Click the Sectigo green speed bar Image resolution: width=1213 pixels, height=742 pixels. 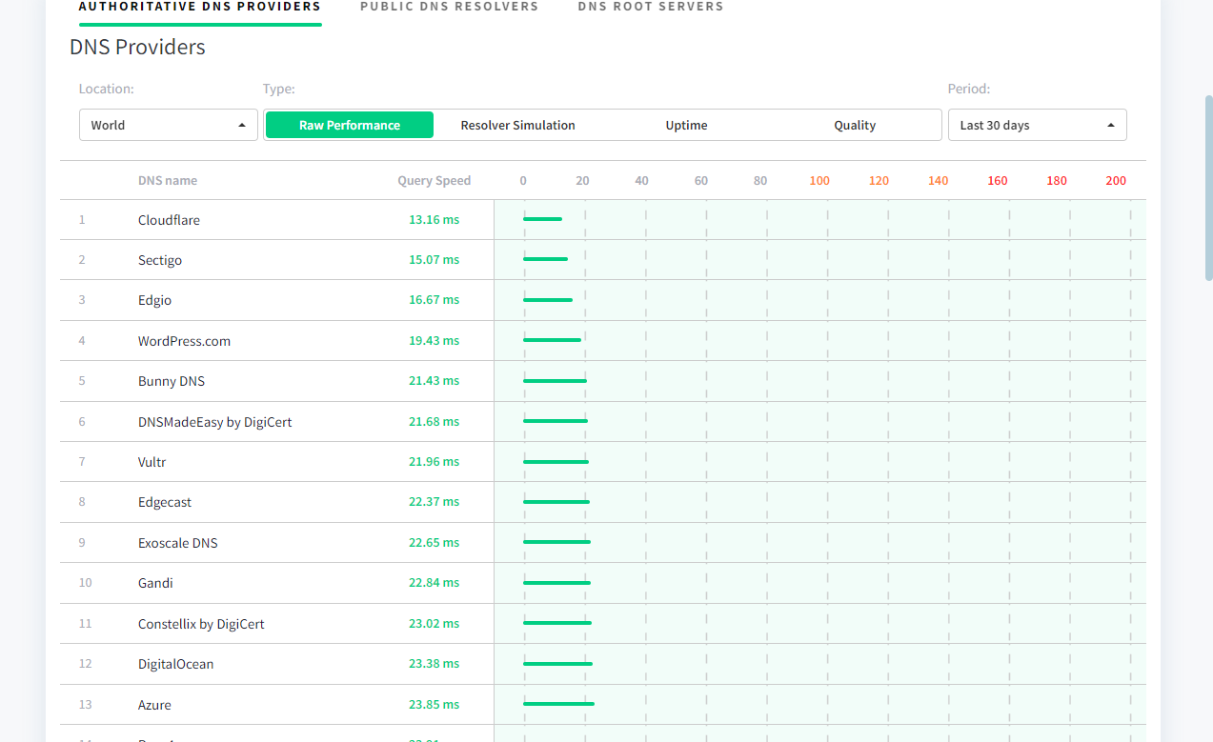click(545, 259)
